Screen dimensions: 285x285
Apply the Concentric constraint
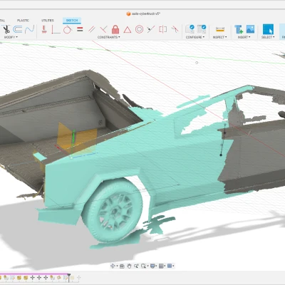point(139,29)
